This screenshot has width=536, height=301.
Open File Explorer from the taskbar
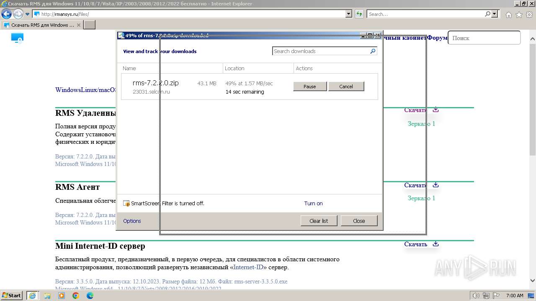[47, 296]
